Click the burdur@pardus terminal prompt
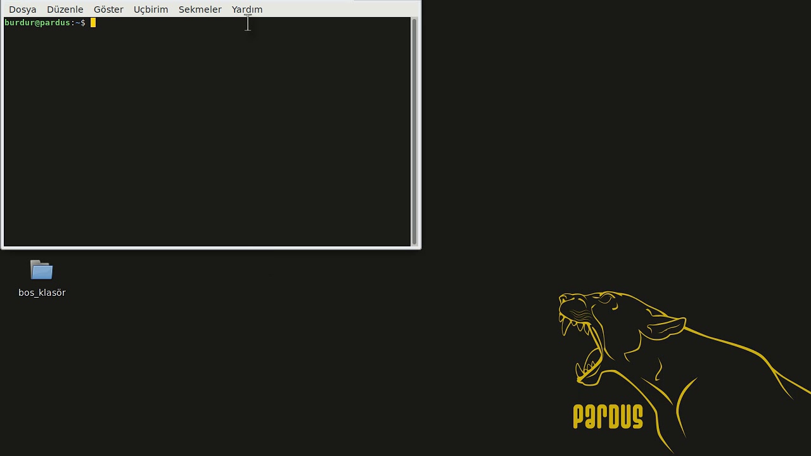 click(44, 23)
